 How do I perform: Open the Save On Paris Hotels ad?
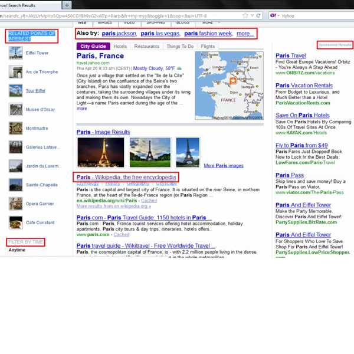(303, 115)
